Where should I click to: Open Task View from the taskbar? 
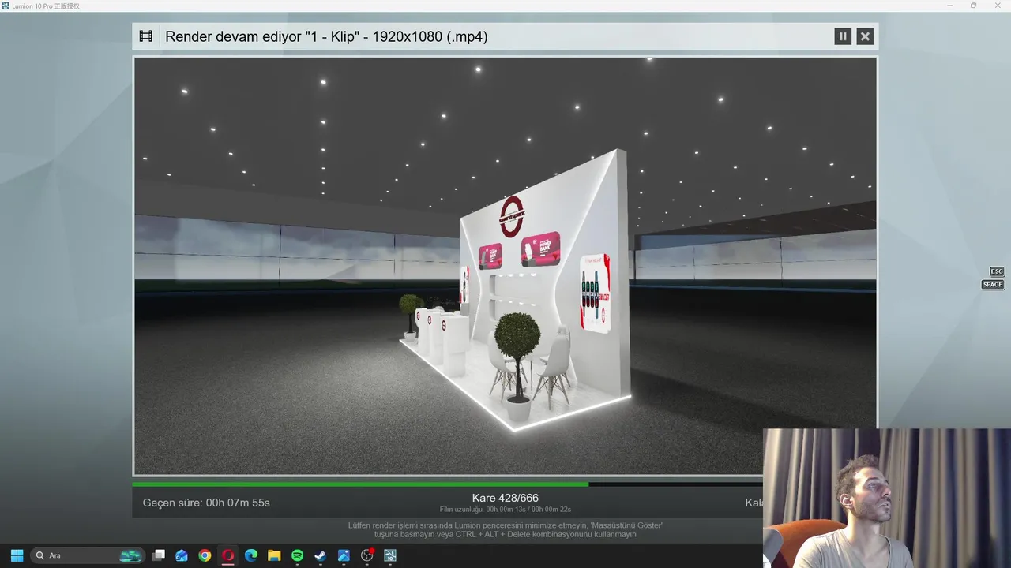(159, 555)
